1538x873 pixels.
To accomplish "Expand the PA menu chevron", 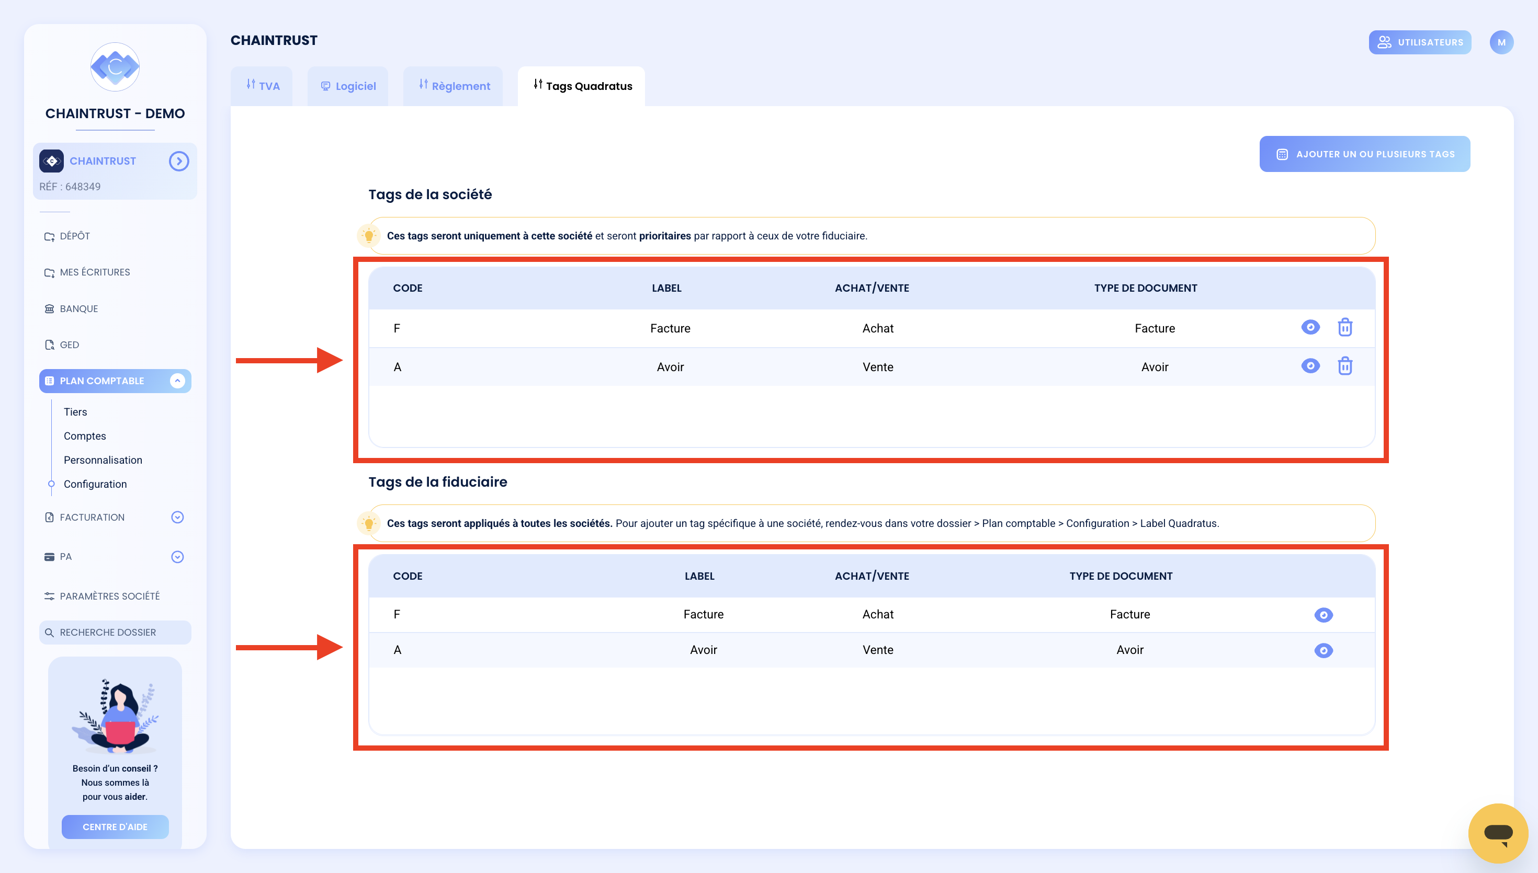I will pos(177,556).
